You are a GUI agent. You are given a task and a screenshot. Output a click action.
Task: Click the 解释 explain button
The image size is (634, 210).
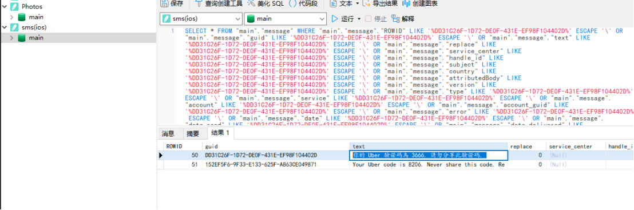point(403,19)
